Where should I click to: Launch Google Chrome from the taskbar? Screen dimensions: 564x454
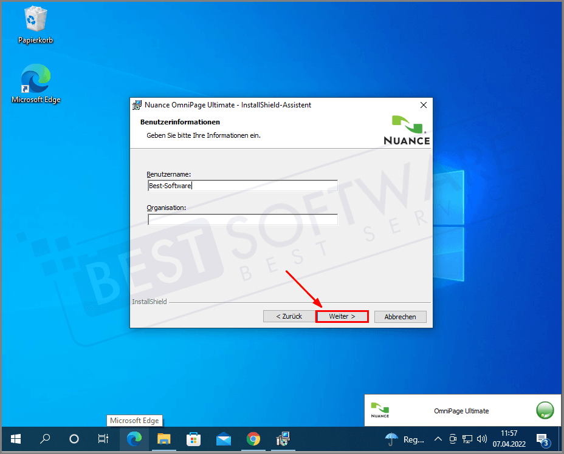[x=253, y=439]
